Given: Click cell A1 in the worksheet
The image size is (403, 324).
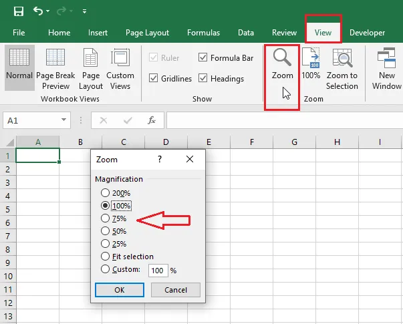Looking at the screenshot, I should 38,156.
